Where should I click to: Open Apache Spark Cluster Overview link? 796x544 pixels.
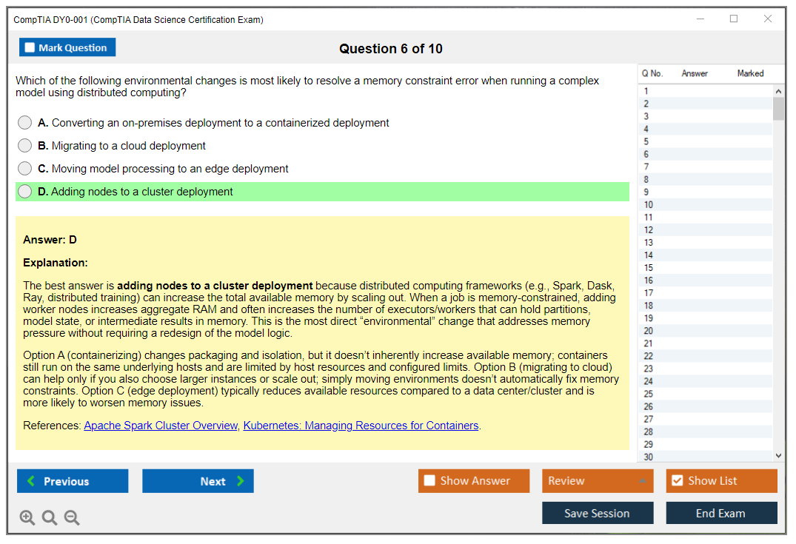[x=161, y=426]
